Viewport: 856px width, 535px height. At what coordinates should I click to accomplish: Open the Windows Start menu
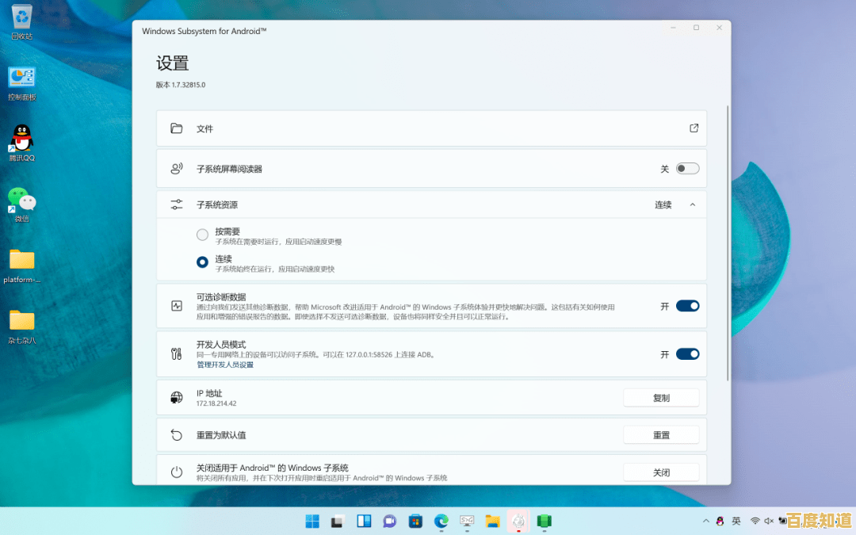pyautogui.click(x=312, y=522)
